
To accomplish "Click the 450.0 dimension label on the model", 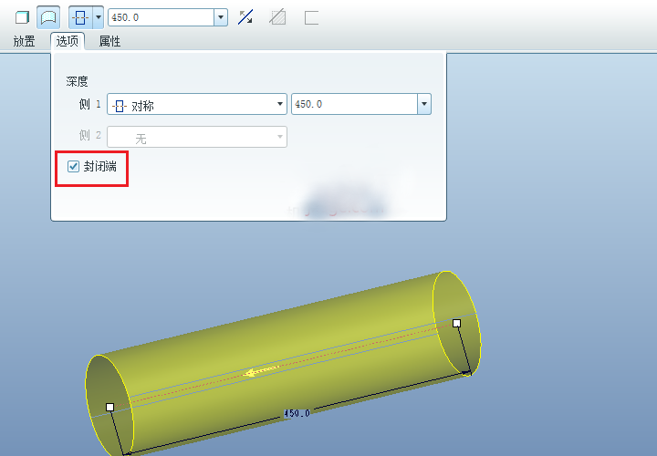I will [297, 413].
